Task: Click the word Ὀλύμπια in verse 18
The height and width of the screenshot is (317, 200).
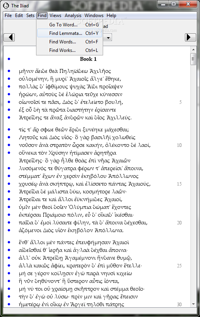Action: click(80, 207)
